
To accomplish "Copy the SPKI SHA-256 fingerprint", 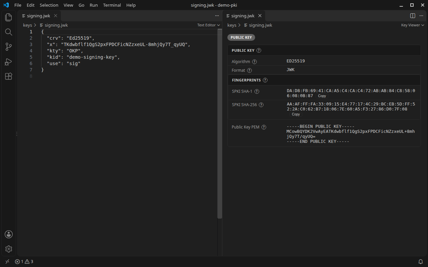I will click(x=296, y=114).
